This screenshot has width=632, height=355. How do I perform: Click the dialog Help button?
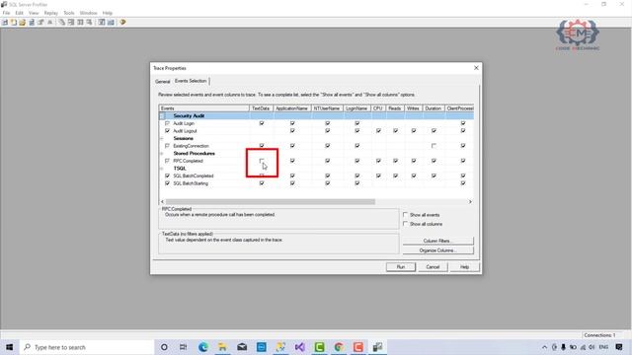point(465,267)
